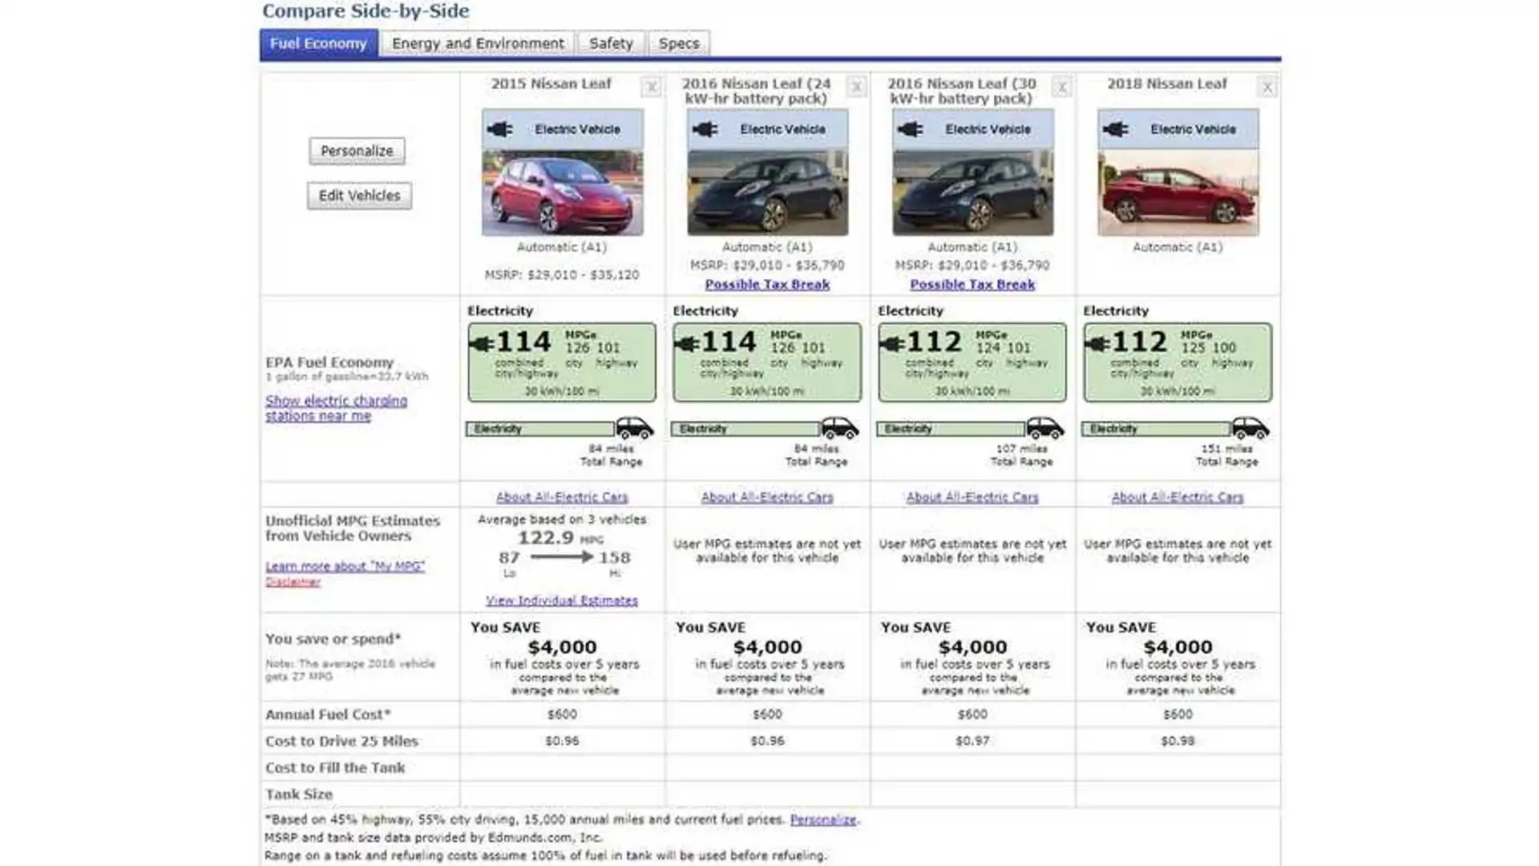
Task: Click the car range icon showing 151 miles
Action: [1250, 428]
